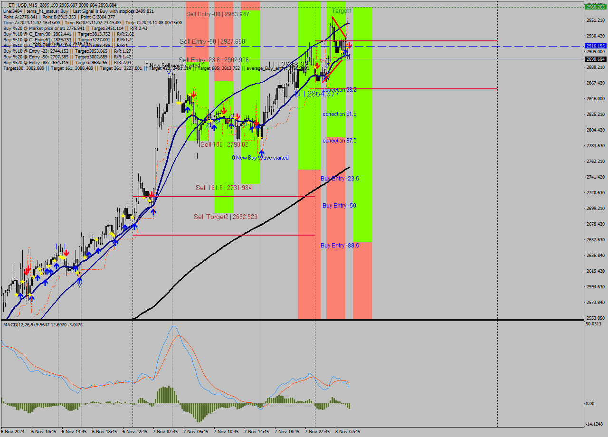Click the 2741.420 price scale value
This screenshot has height=437, width=608.
(x=595, y=177)
